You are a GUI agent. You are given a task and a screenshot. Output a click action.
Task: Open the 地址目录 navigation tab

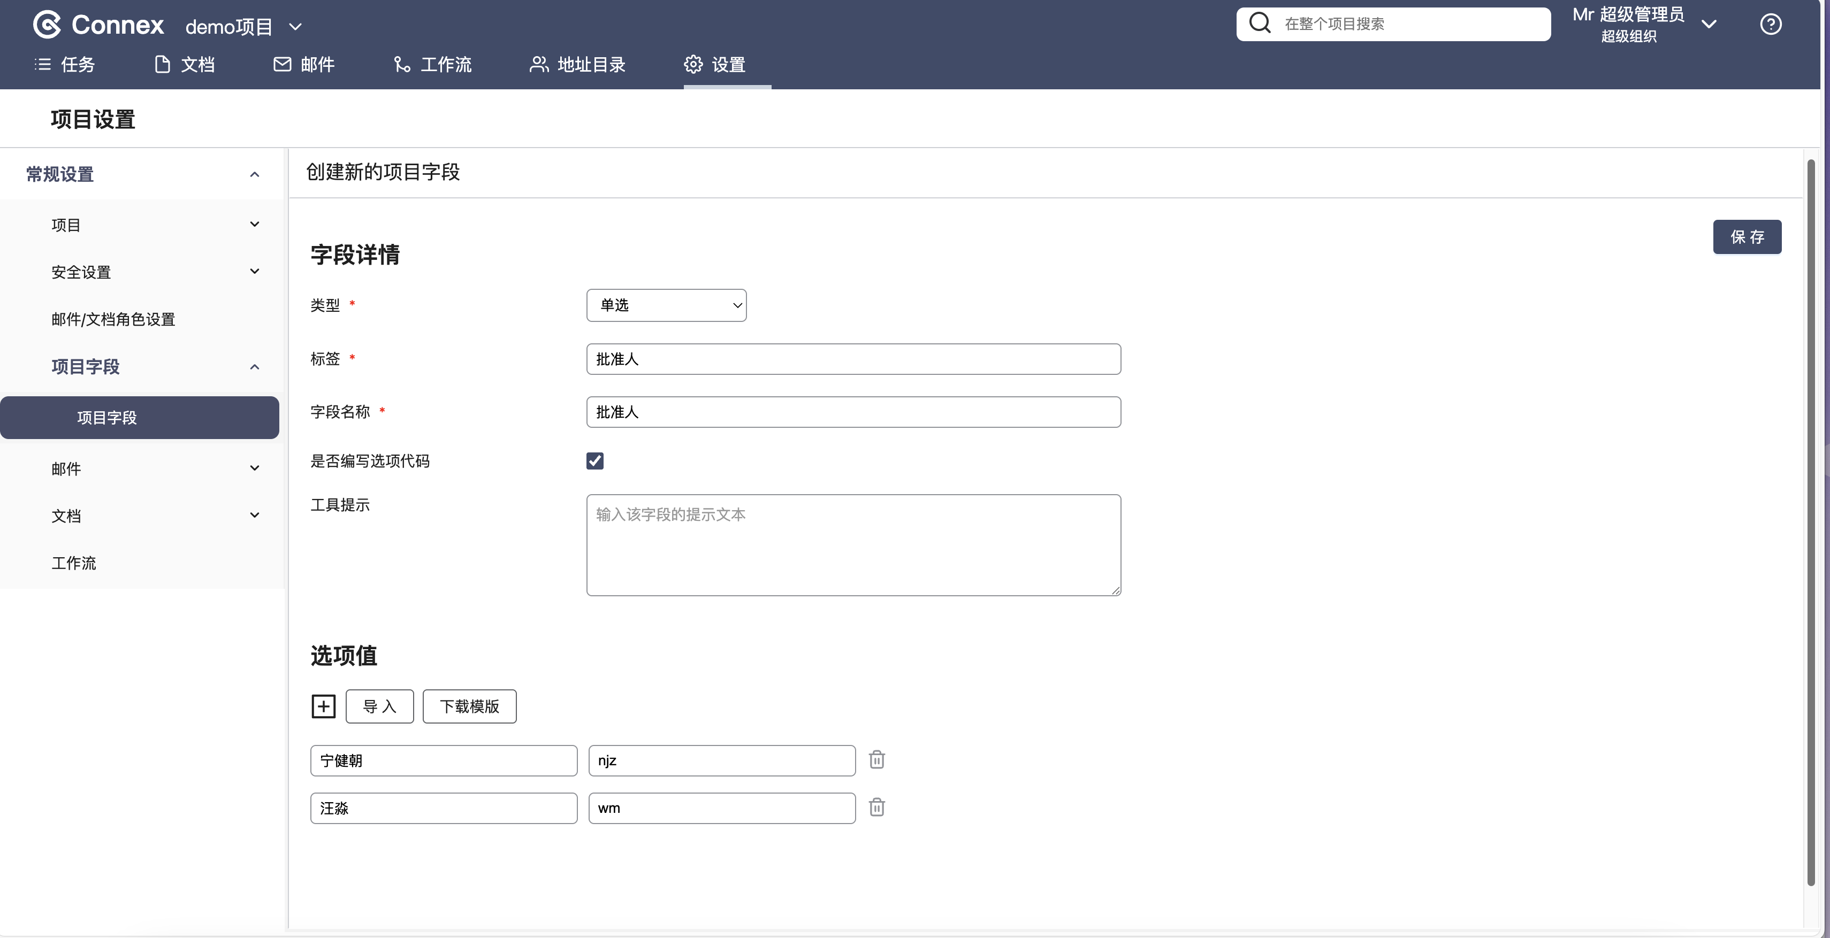(577, 65)
